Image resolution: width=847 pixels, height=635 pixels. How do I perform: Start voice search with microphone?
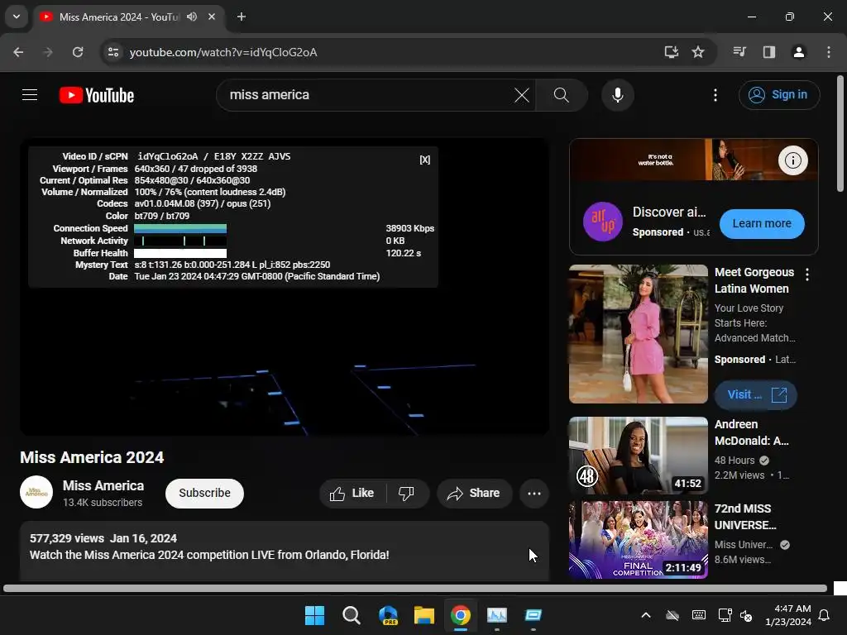617,95
